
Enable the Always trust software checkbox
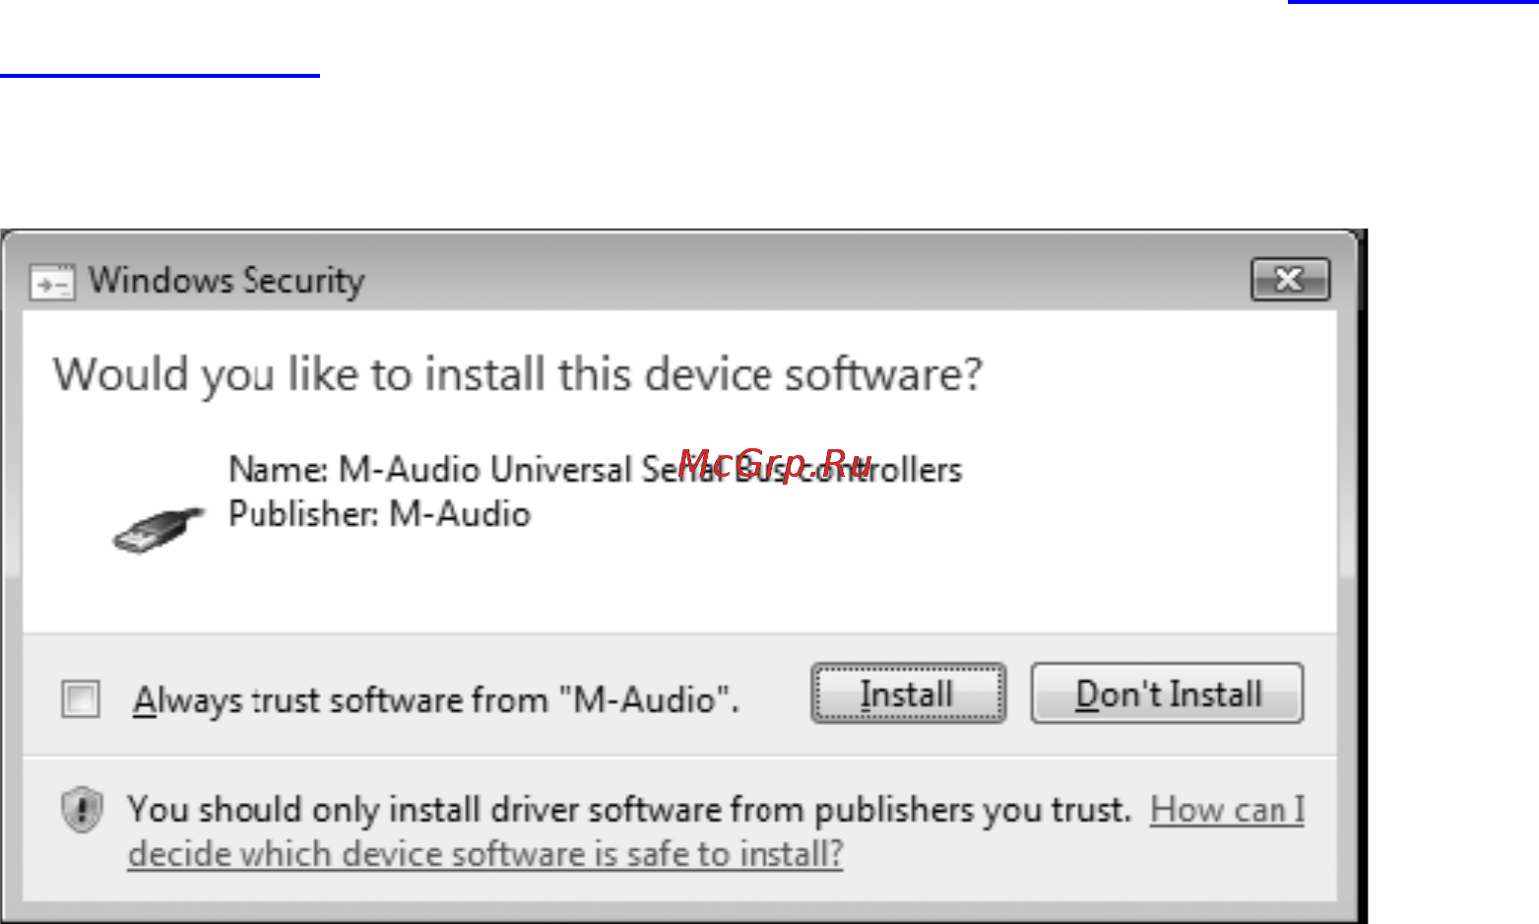coord(80,698)
